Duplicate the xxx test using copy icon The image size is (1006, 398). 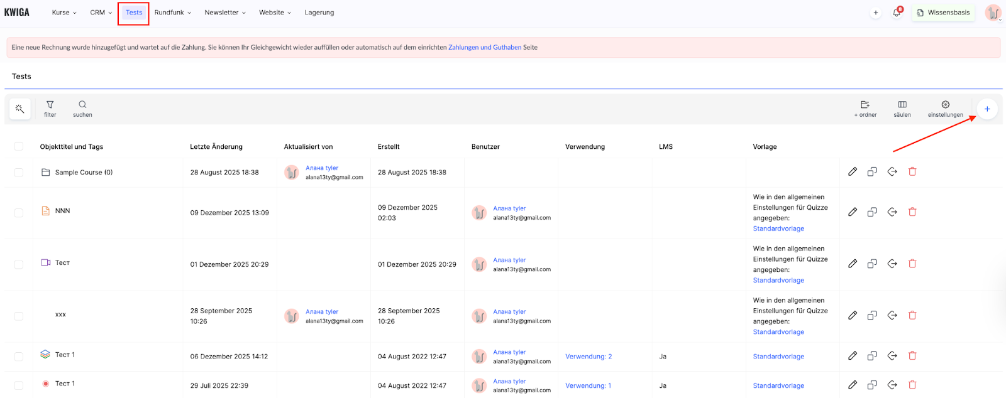tap(872, 315)
